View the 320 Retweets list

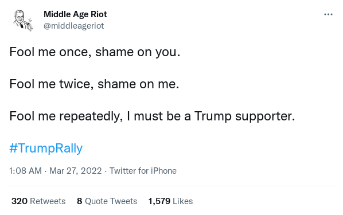pos(38,201)
